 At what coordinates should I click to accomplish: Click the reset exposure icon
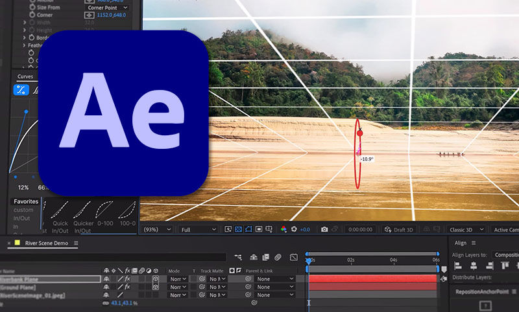(294, 229)
